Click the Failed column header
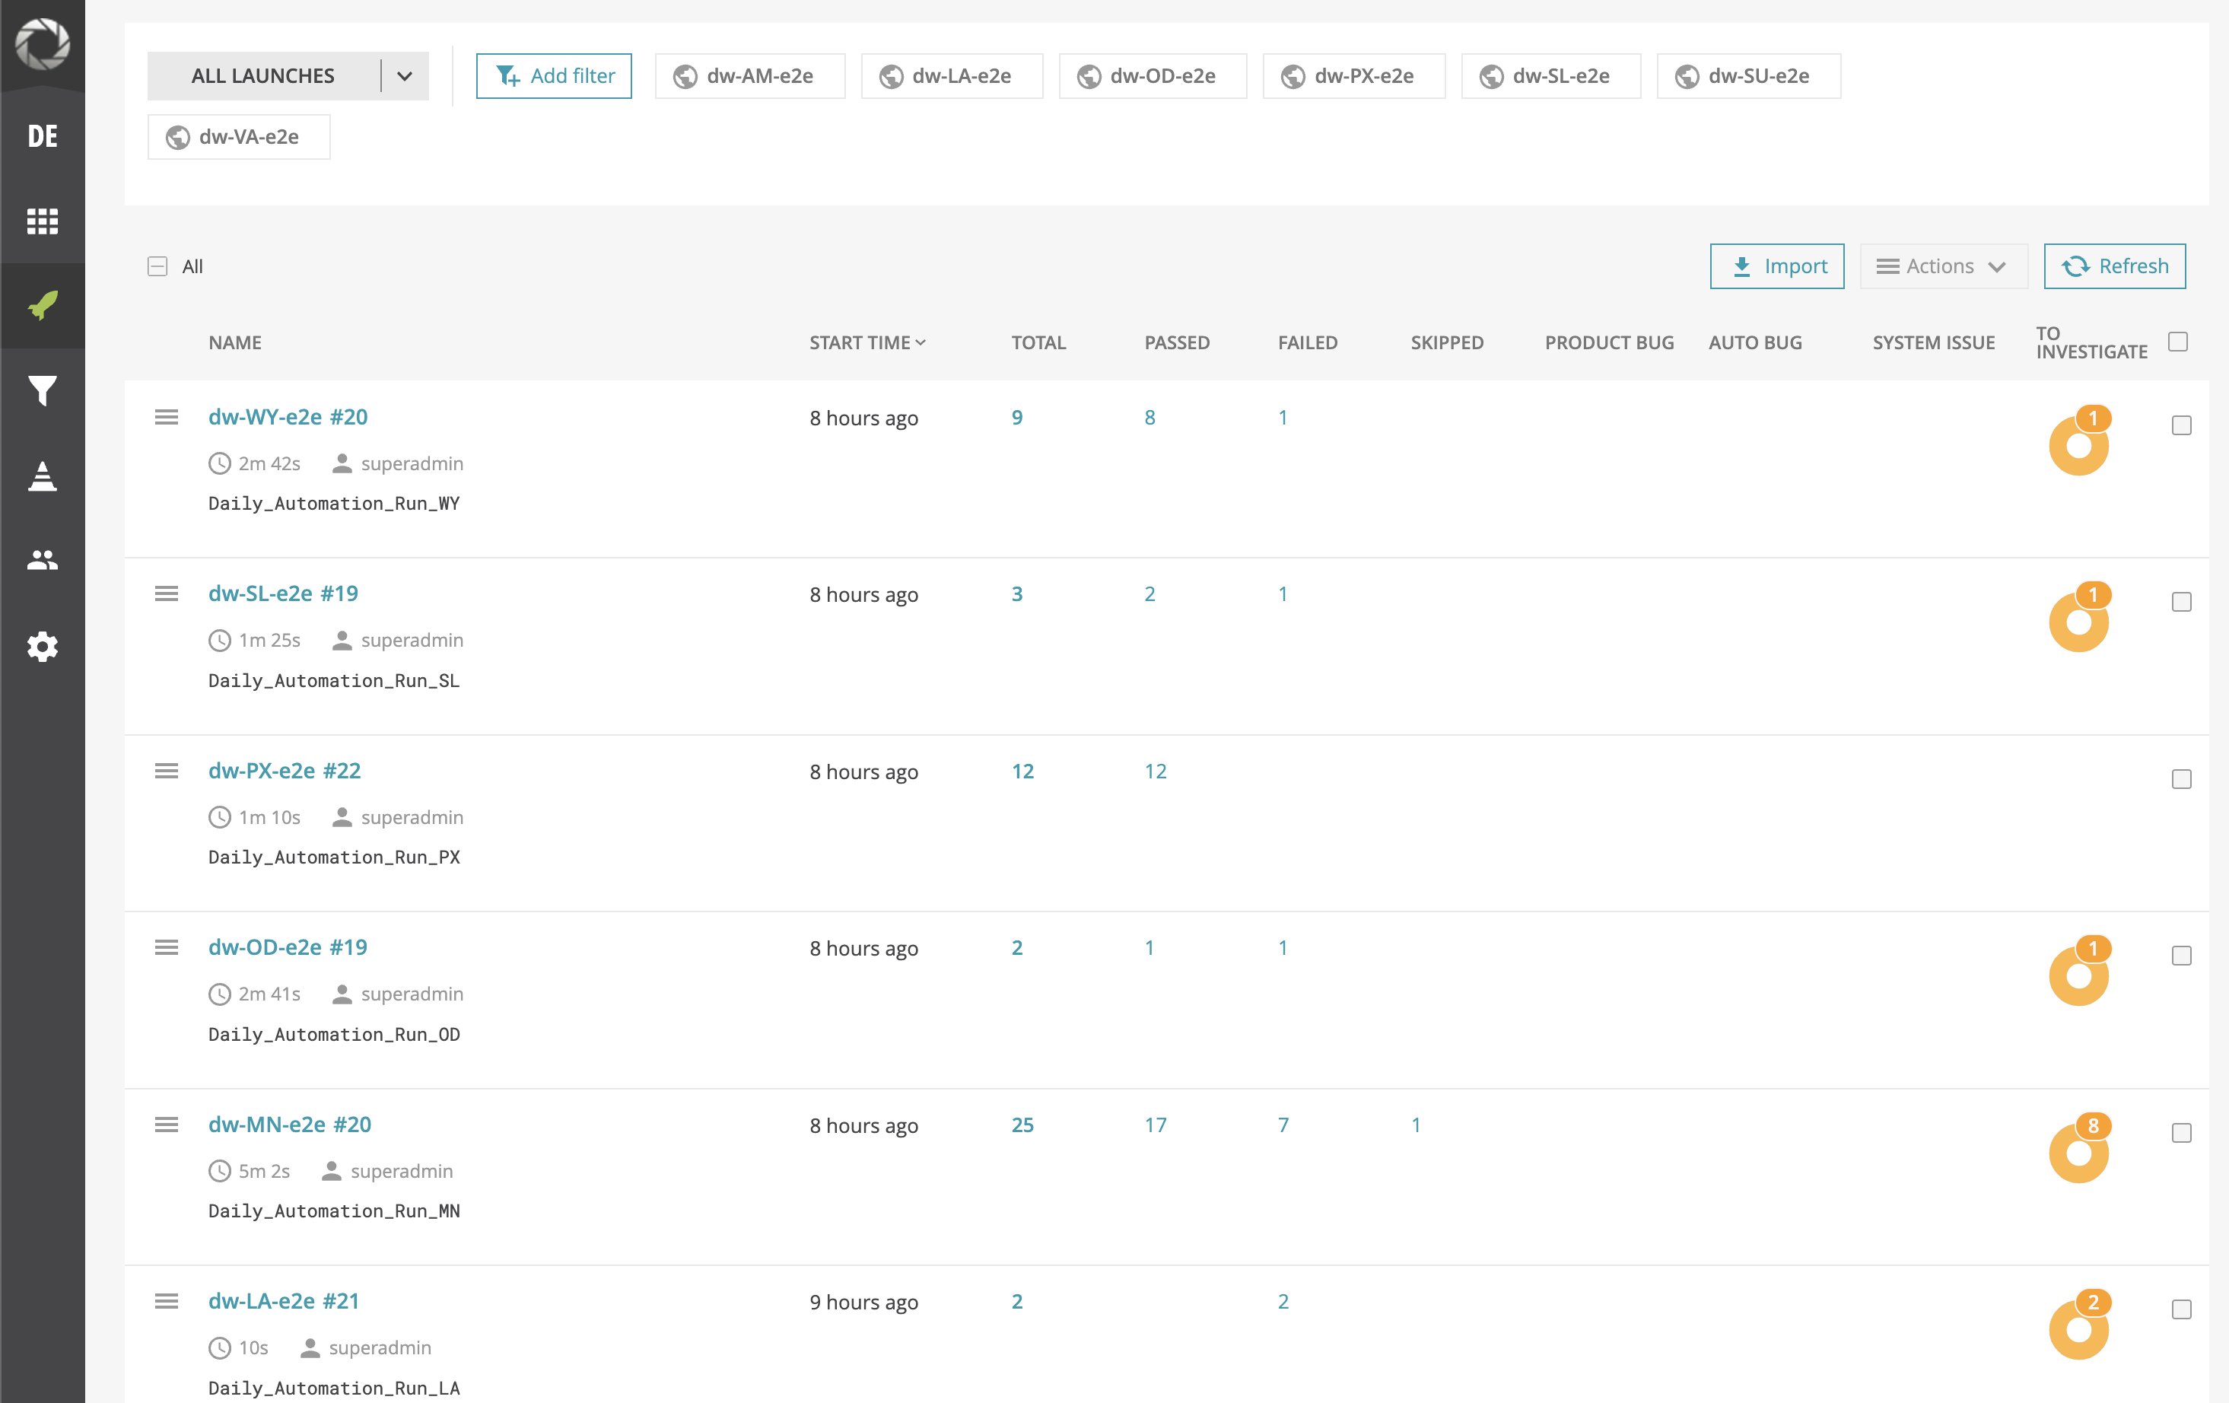 (1307, 342)
